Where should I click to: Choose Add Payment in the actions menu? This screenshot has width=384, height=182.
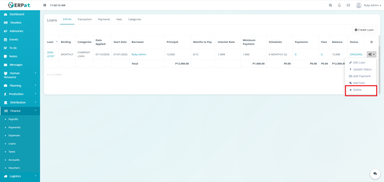pos(361,76)
